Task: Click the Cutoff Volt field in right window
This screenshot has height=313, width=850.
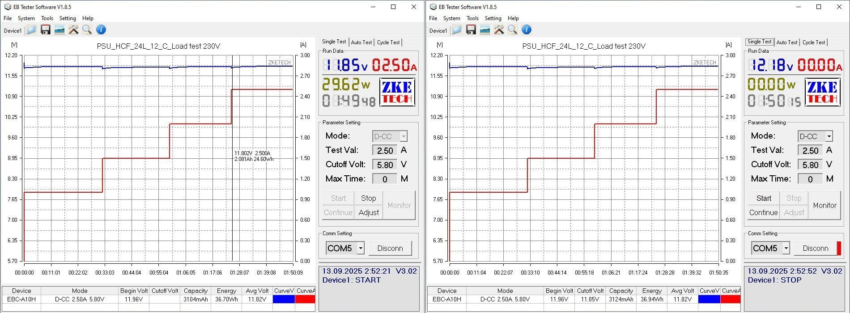Action: click(x=810, y=165)
